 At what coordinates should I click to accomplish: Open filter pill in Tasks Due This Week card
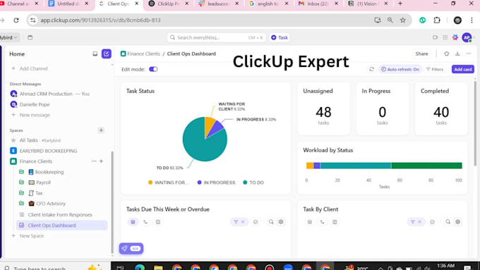pos(239,222)
